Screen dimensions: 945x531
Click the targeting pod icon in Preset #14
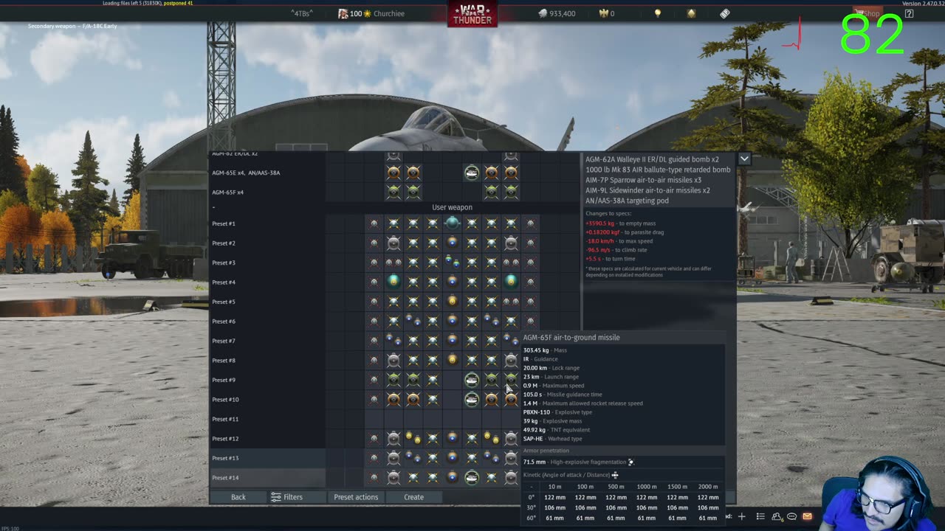[x=472, y=477]
